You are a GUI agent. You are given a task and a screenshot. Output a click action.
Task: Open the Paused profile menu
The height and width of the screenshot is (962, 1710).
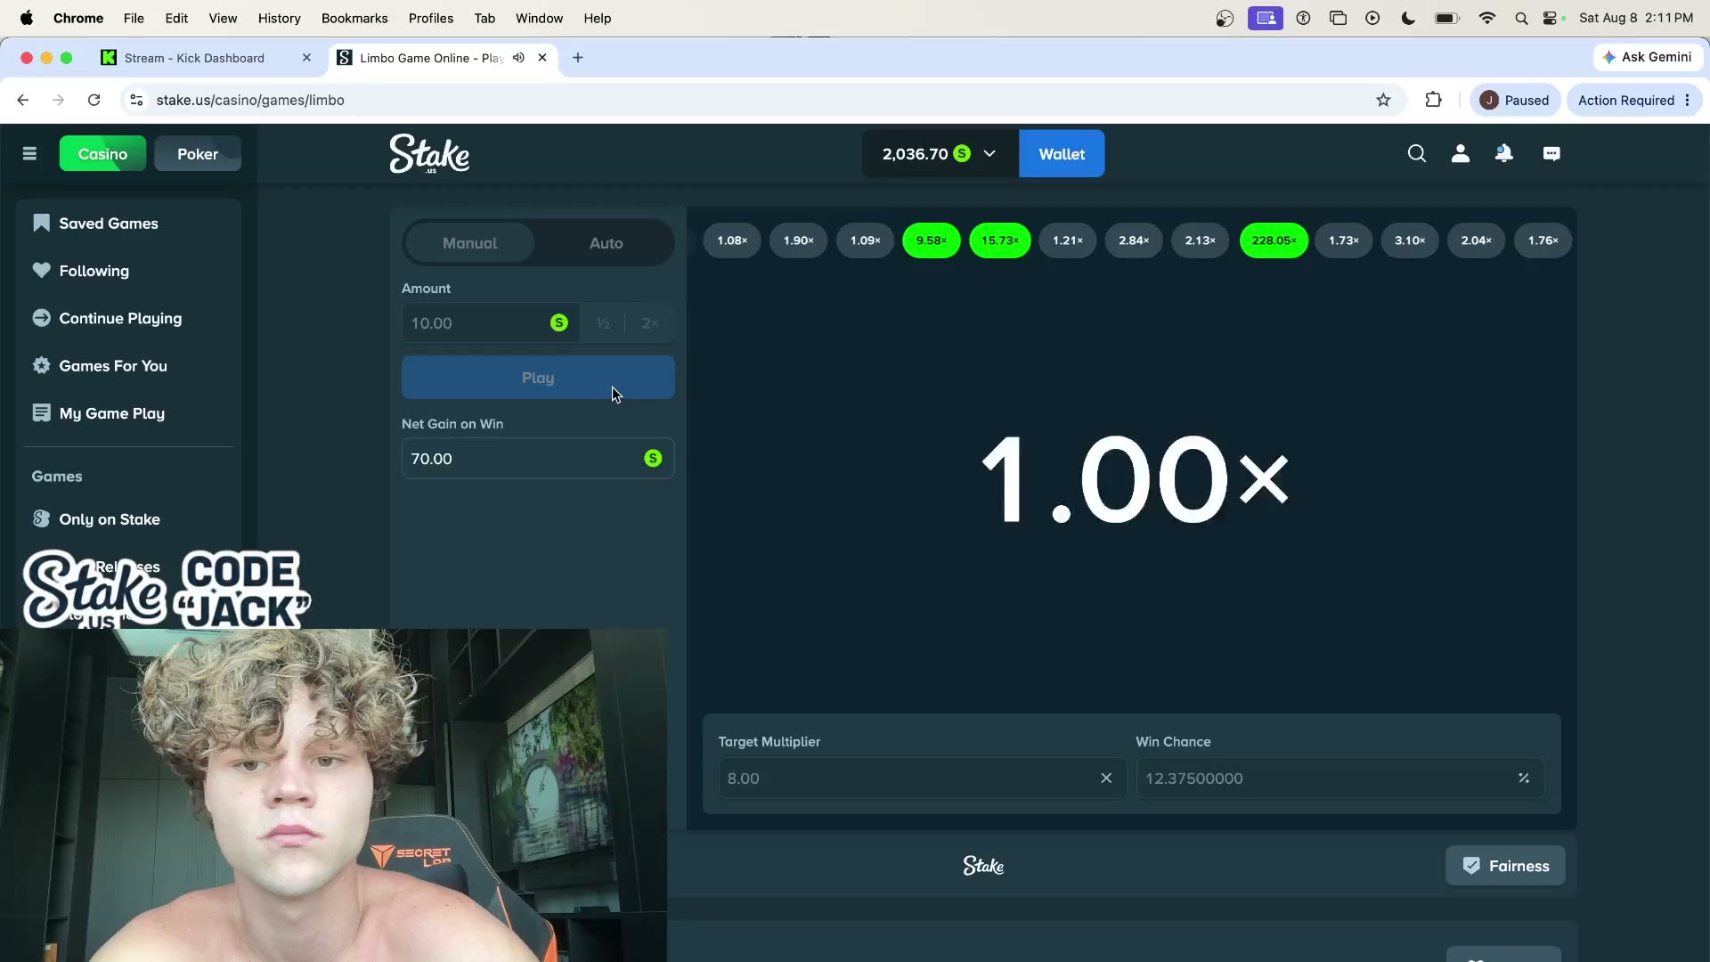pyautogui.click(x=1514, y=100)
